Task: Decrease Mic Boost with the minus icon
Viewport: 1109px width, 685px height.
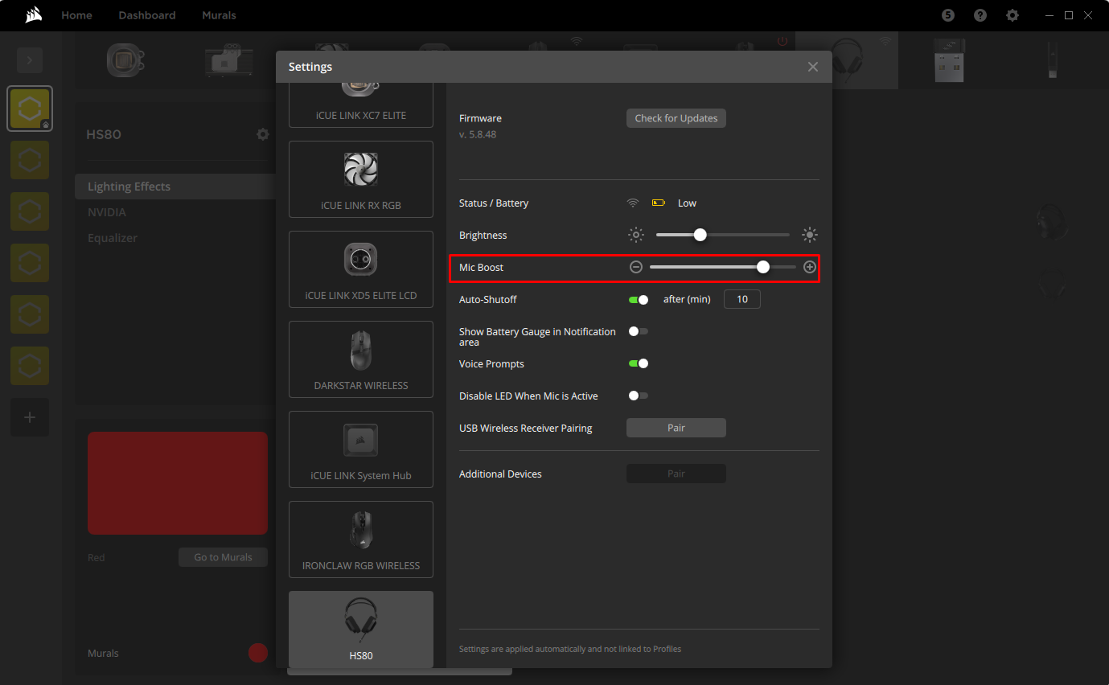Action: (x=635, y=266)
